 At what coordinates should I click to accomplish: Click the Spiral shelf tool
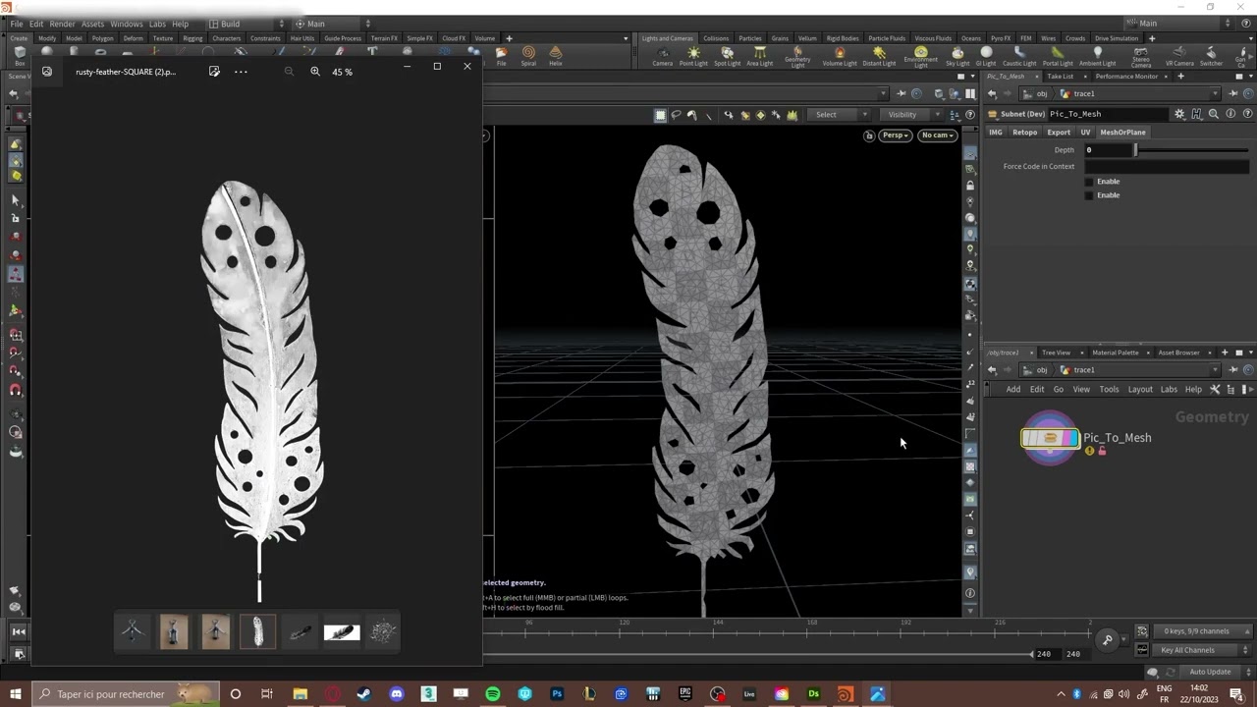click(528, 56)
